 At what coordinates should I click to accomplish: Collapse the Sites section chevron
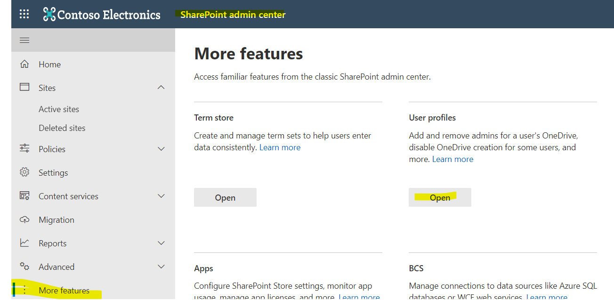tap(161, 88)
